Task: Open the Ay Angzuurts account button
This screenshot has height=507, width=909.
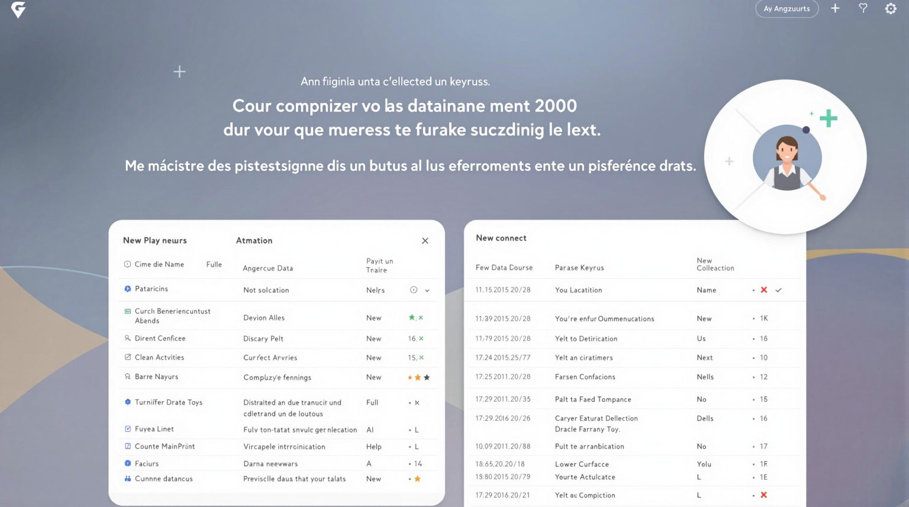Action: click(x=786, y=9)
